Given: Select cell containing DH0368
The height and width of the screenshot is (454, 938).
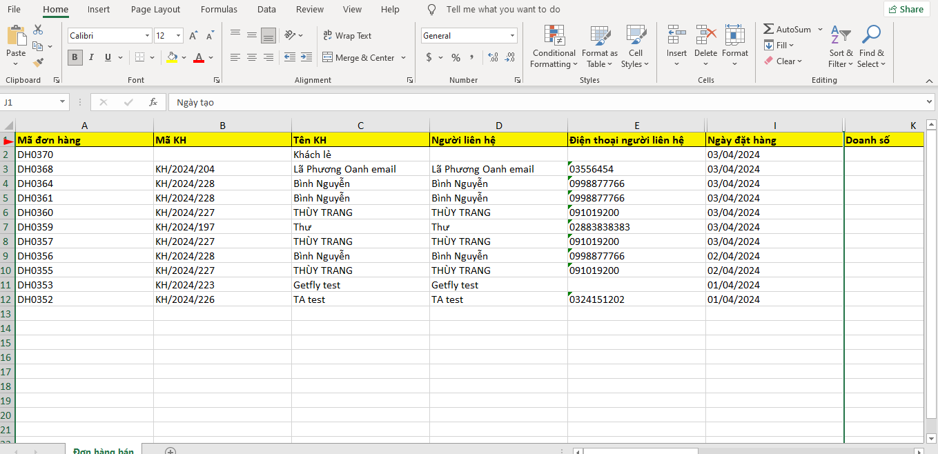Looking at the screenshot, I should coord(35,169).
